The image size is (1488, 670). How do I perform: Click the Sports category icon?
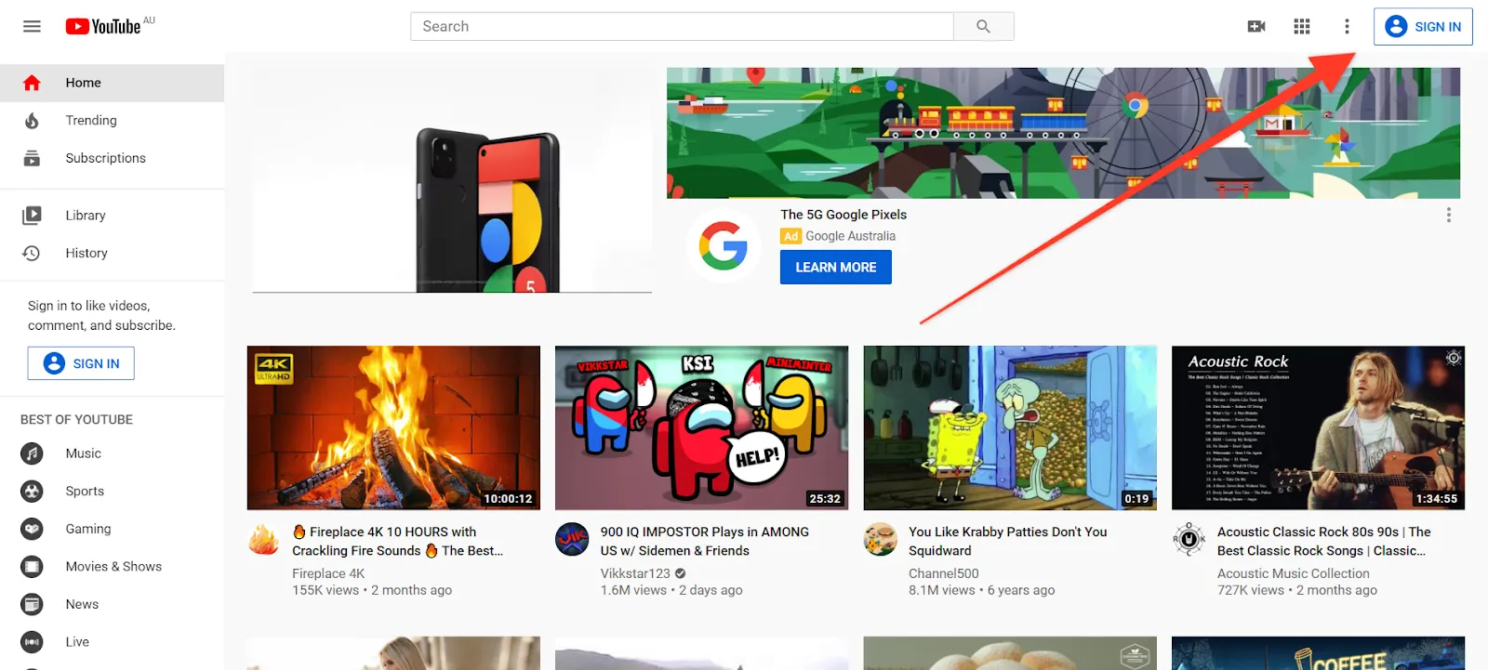pos(32,491)
